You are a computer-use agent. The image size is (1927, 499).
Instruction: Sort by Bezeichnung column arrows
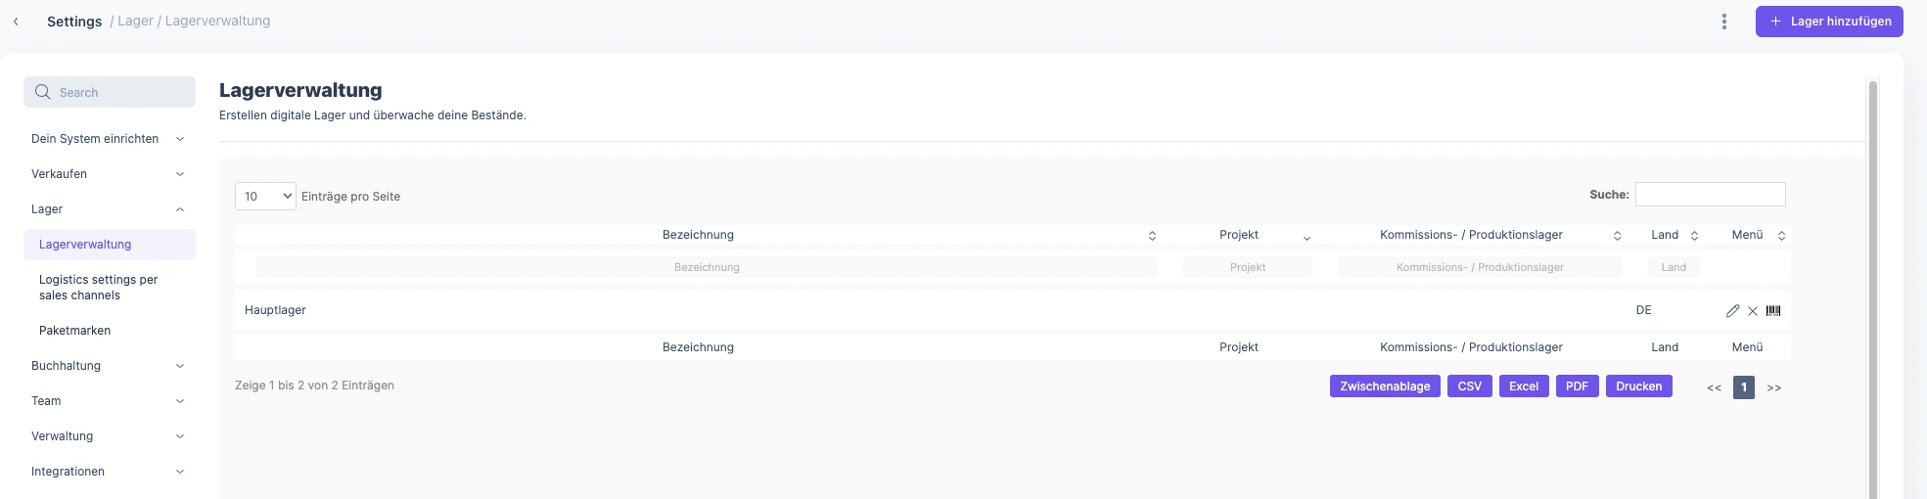click(x=1152, y=236)
